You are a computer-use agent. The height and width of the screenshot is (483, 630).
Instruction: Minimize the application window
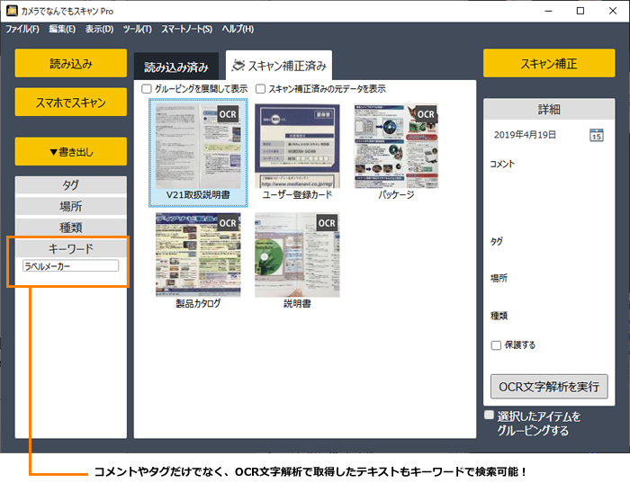(x=548, y=11)
